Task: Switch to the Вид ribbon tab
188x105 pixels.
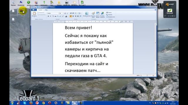Action: tap(46, 10)
